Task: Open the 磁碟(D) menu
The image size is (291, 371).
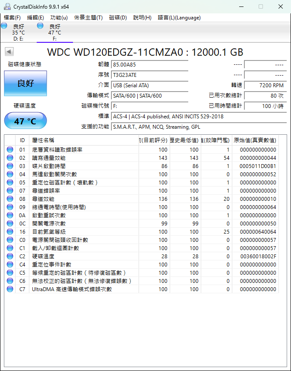Action: (x=118, y=18)
